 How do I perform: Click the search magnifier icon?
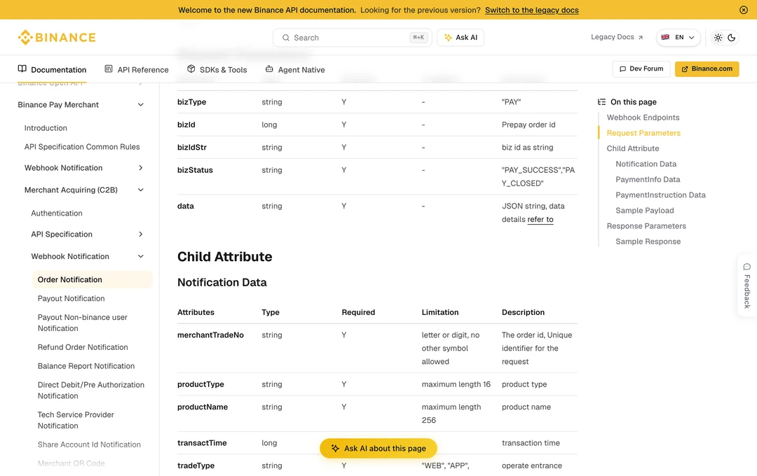pyautogui.click(x=286, y=38)
